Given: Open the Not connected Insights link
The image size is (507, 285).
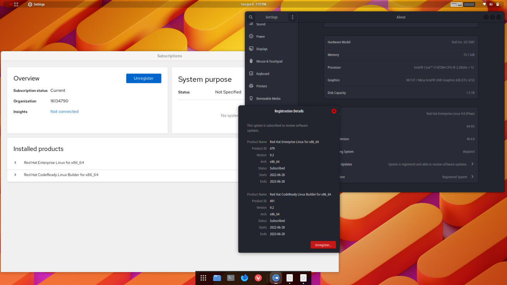Looking at the screenshot, I should (64, 112).
